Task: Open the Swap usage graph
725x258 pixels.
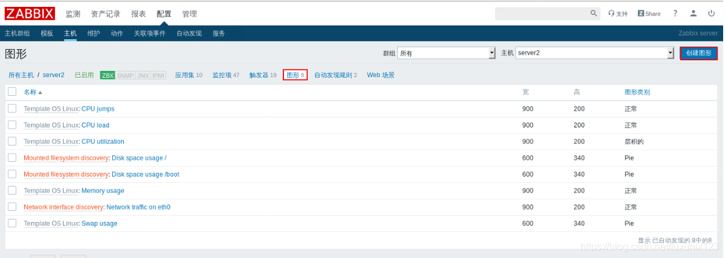Action: point(100,223)
